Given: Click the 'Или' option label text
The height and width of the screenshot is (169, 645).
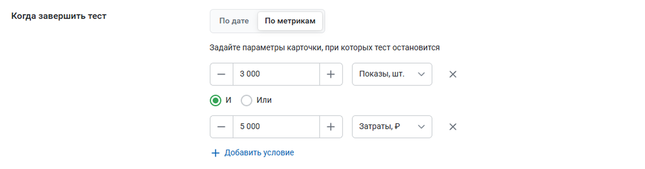Looking at the screenshot, I should point(264,100).
